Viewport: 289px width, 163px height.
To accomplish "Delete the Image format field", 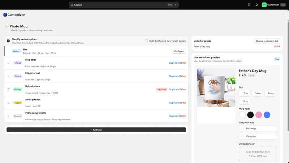I will click(x=182, y=76).
